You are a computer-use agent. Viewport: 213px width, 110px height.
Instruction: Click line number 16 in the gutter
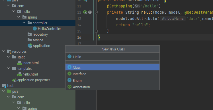[x=79, y=37]
